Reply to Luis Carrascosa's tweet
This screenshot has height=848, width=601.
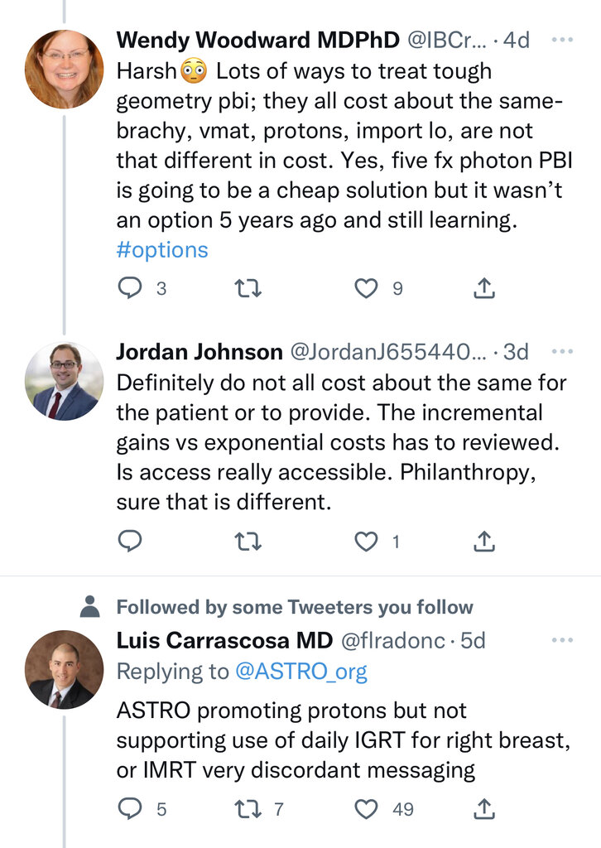(x=130, y=808)
